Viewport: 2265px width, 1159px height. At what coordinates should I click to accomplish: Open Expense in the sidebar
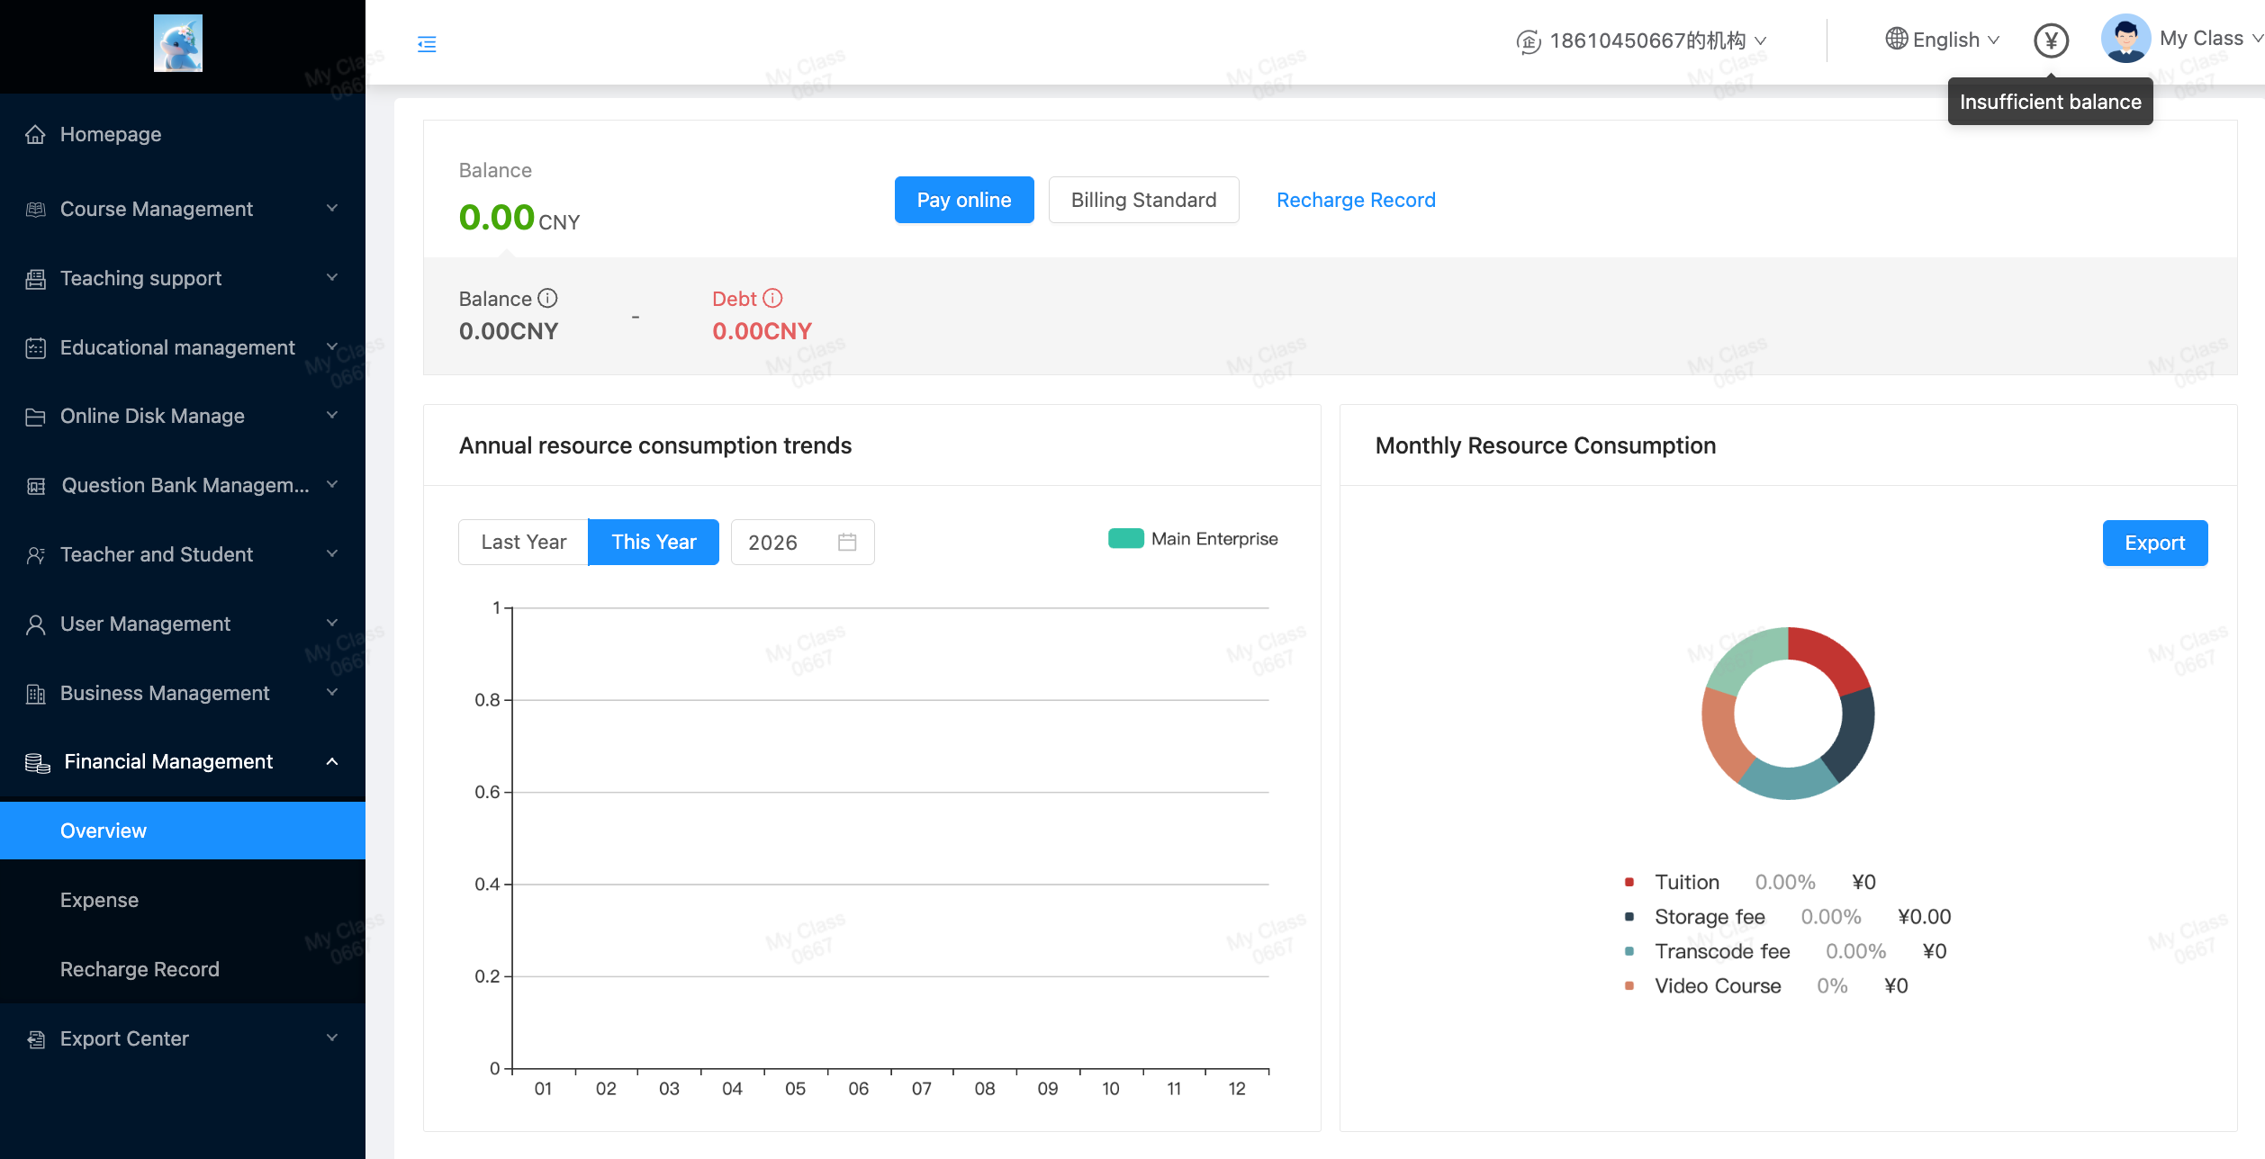99,900
